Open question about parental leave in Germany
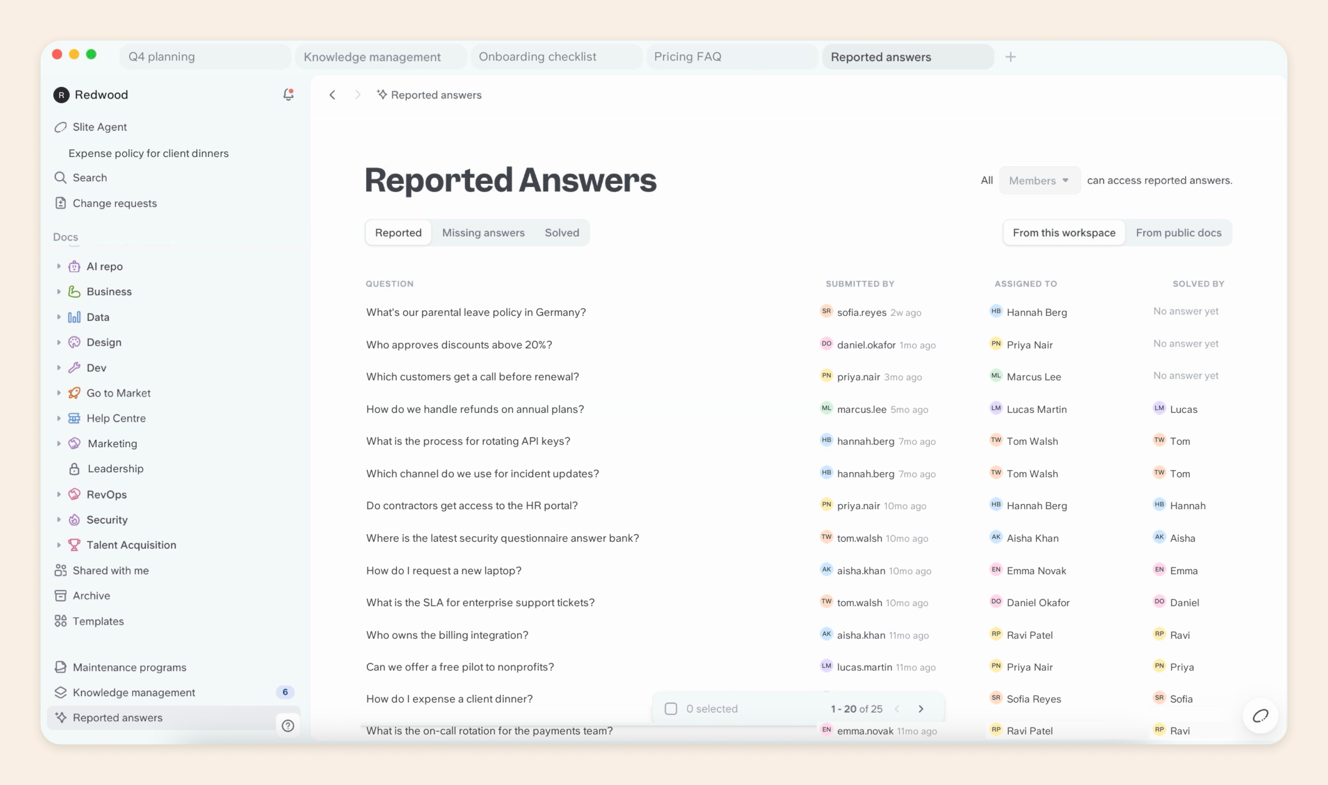 476,312
